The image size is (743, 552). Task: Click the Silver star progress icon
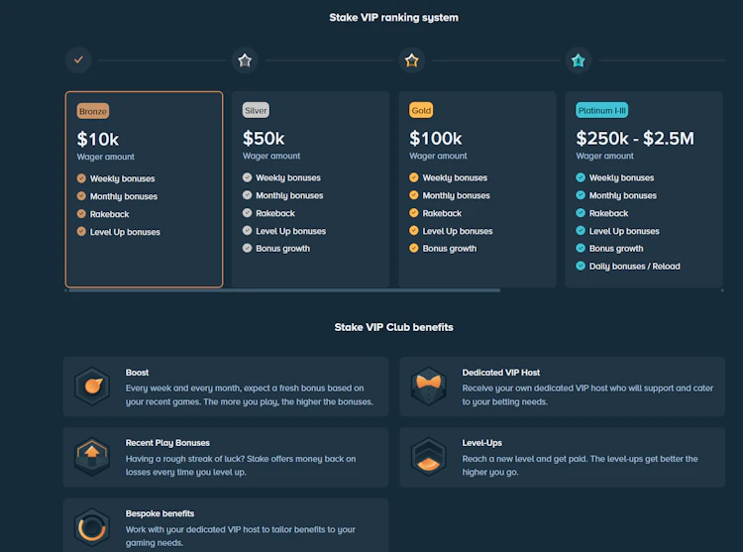click(x=245, y=60)
